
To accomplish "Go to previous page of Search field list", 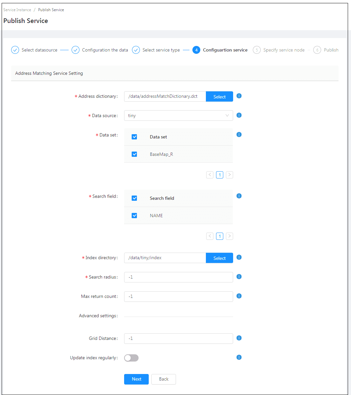I will point(210,236).
